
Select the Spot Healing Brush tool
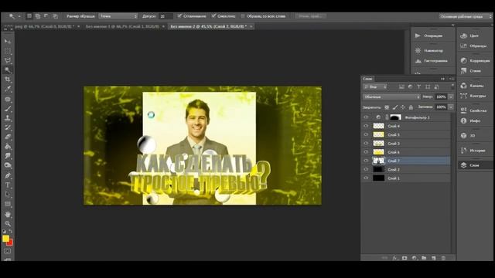pos(8,99)
